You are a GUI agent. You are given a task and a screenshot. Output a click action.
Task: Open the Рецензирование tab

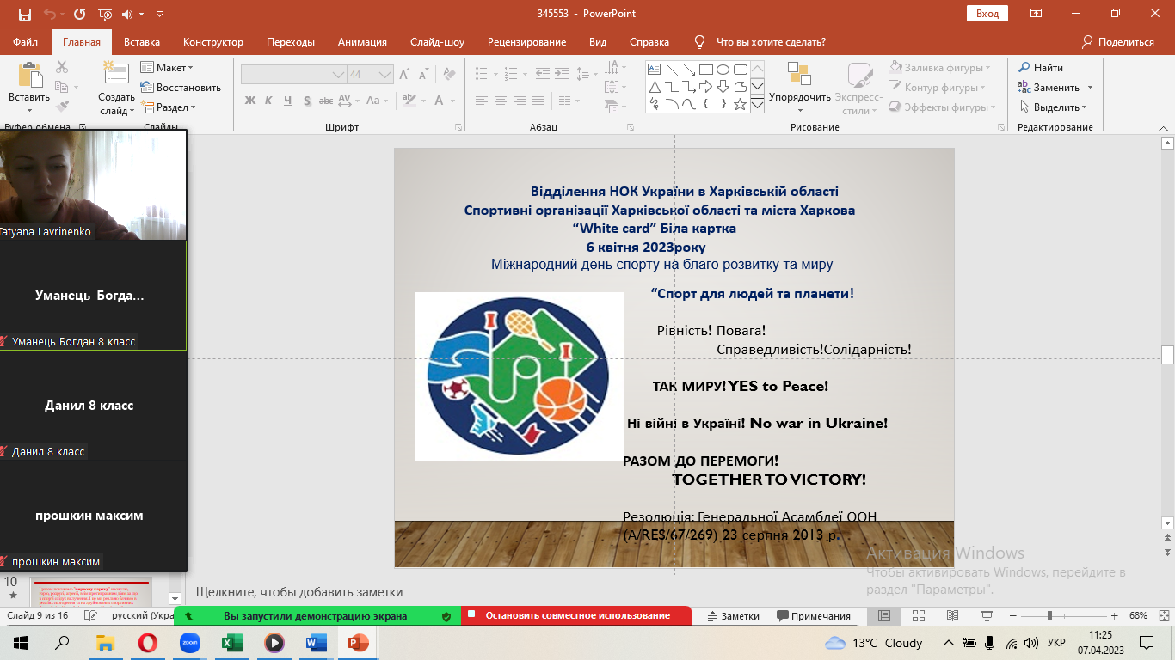point(526,42)
